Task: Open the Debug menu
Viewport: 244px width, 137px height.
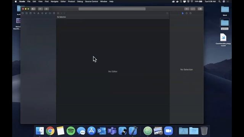Action: point(80,2)
